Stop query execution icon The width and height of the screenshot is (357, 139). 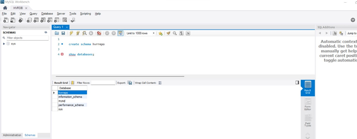tap(91, 33)
